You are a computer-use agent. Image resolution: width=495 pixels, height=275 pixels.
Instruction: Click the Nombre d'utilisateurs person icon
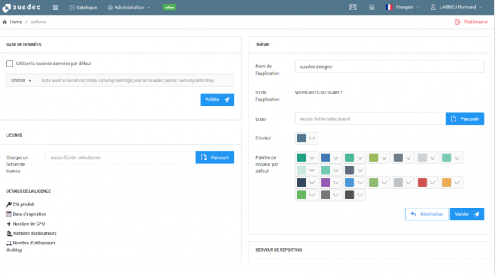point(9,233)
